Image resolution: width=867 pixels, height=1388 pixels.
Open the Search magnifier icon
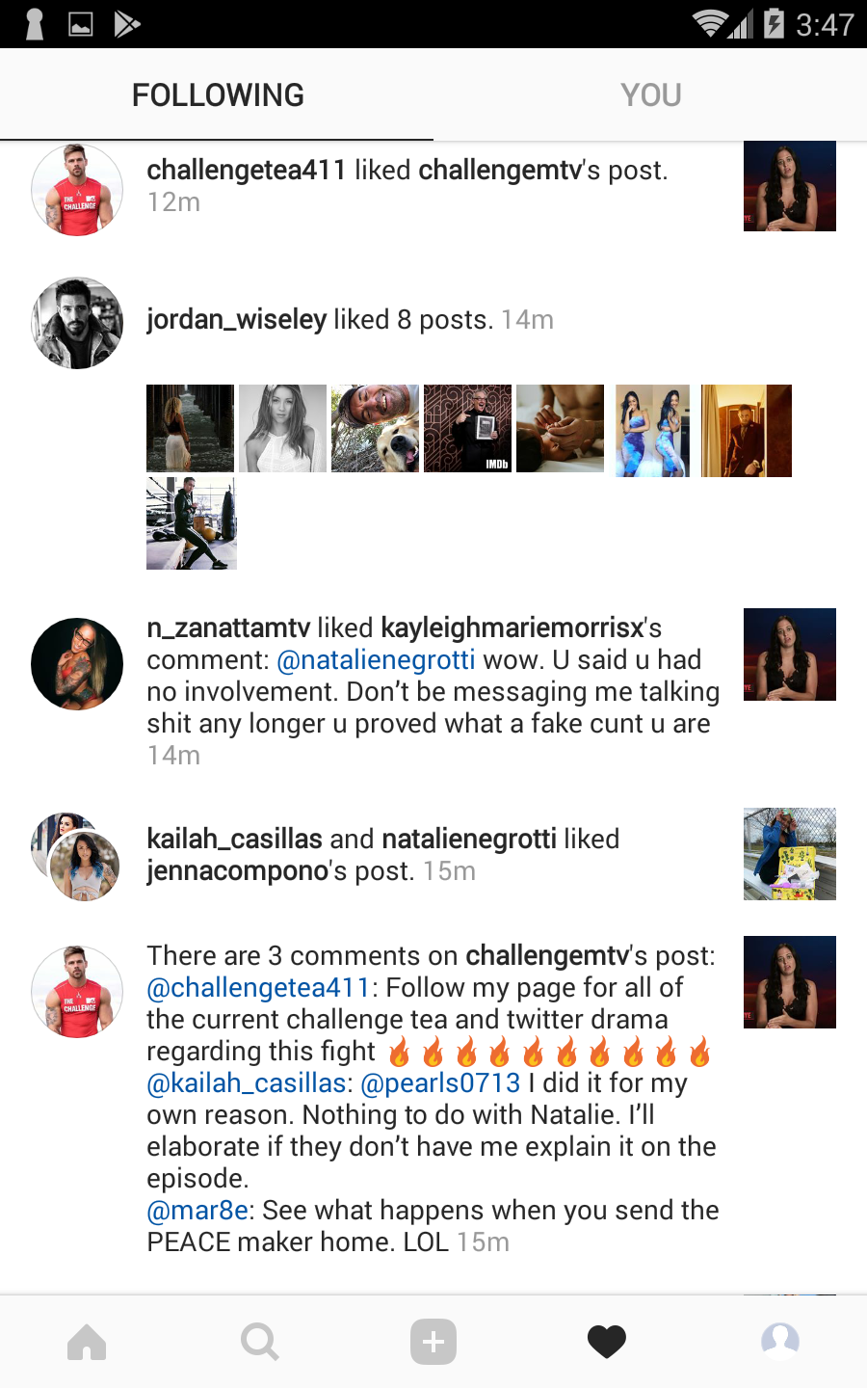tap(260, 1342)
